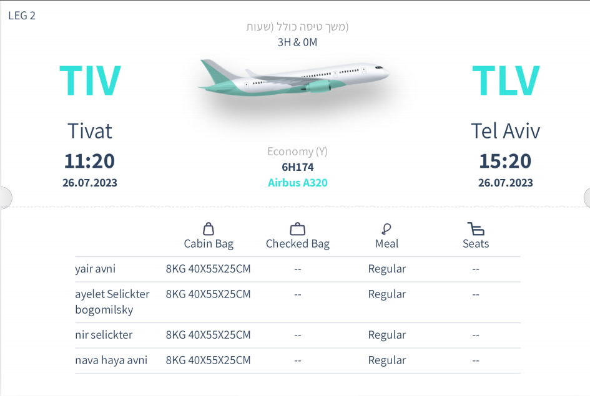Click the 3H & 0M flight duration

coord(297,42)
